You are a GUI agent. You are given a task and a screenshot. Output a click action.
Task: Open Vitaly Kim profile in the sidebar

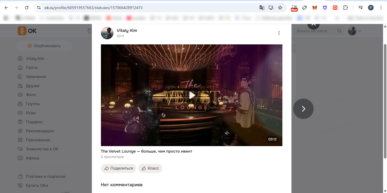tap(35, 58)
